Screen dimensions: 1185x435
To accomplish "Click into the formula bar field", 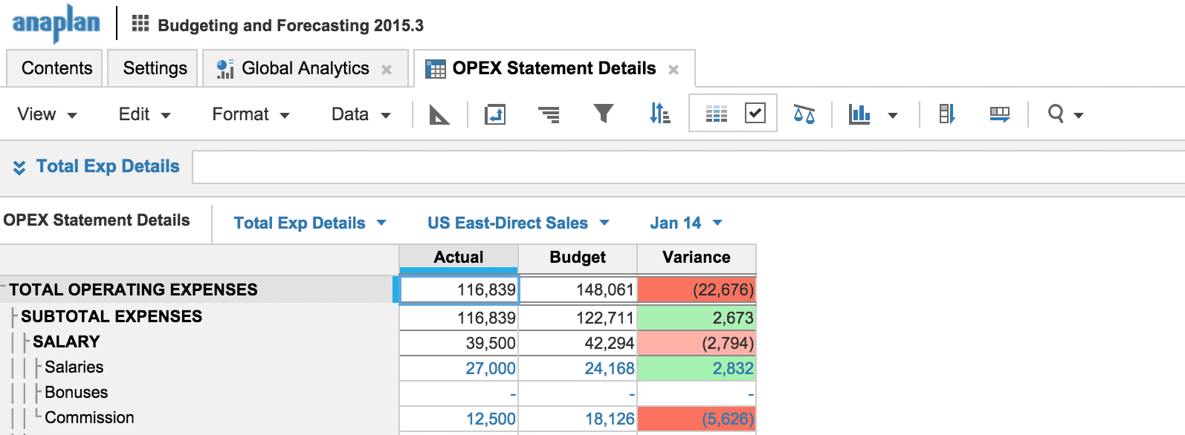I will [x=688, y=167].
